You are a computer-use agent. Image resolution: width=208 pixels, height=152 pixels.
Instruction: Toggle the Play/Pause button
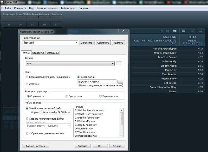[x=33, y=25]
